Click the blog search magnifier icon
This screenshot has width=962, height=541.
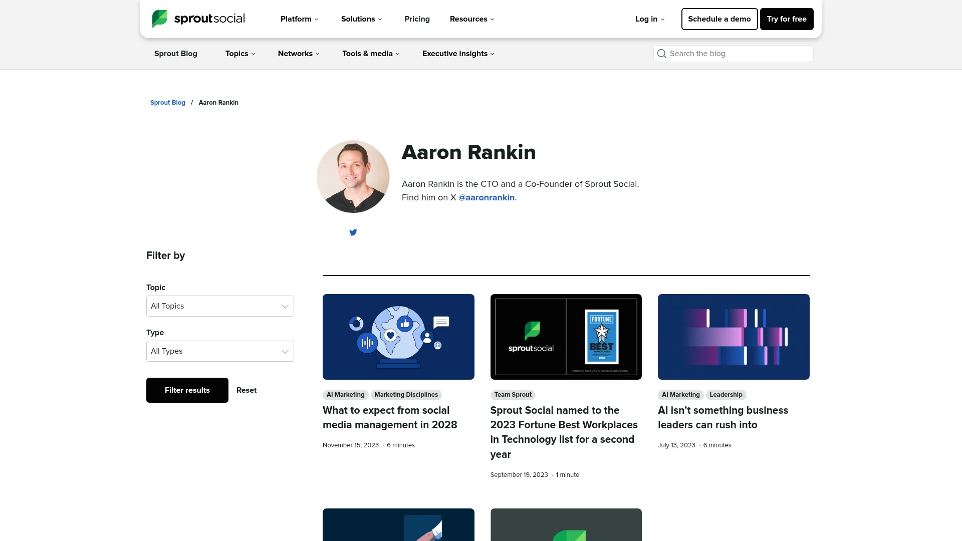tap(662, 54)
